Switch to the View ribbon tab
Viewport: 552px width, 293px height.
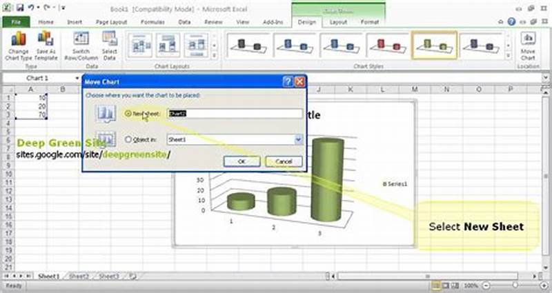[x=243, y=22]
